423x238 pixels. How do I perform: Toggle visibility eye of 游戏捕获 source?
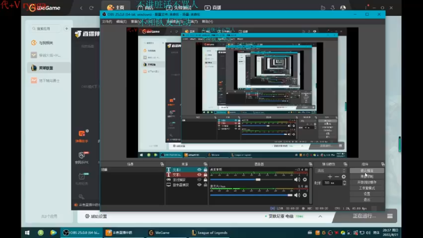click(x=199, y=180)
